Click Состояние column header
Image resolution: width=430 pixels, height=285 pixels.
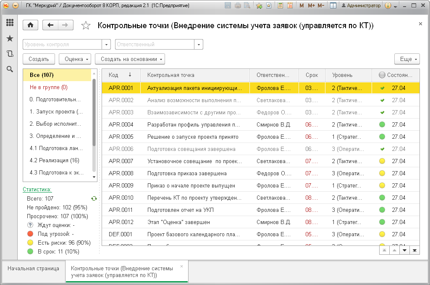(x=396, y=75)
